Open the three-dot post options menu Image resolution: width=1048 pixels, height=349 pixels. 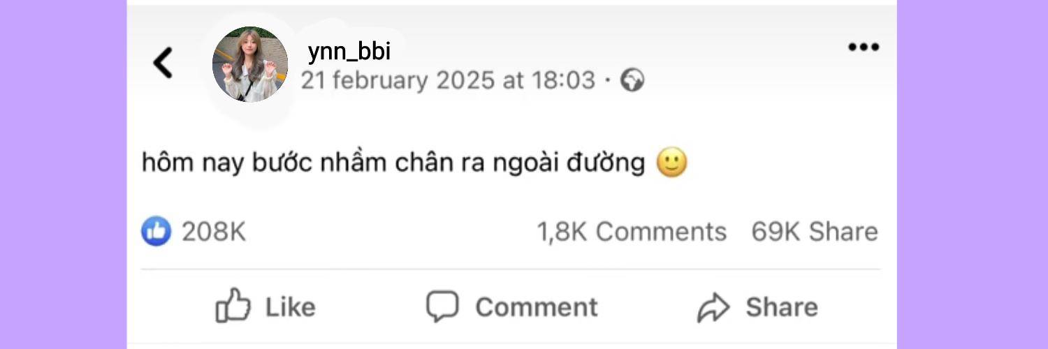point(864,47)
